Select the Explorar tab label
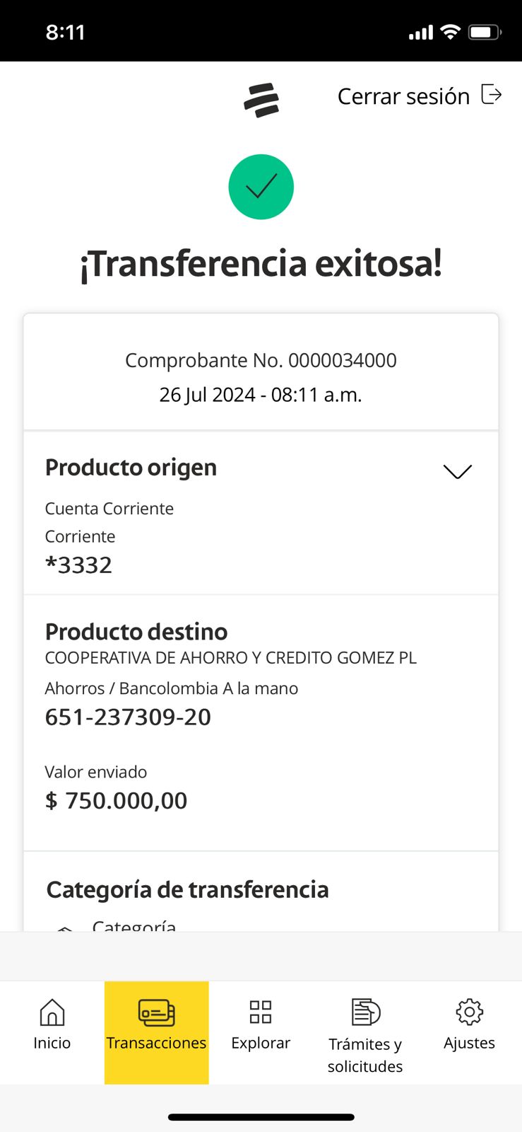Image resolution: width=522 pixels, height=1132 pixels. point(261,1043)
